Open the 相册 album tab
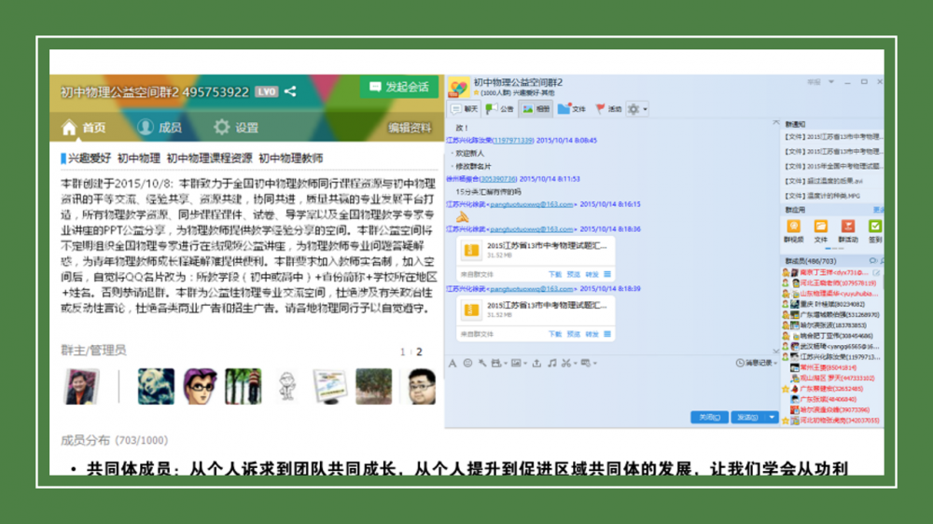Screen dimensions: 933x524 [536, 109]
